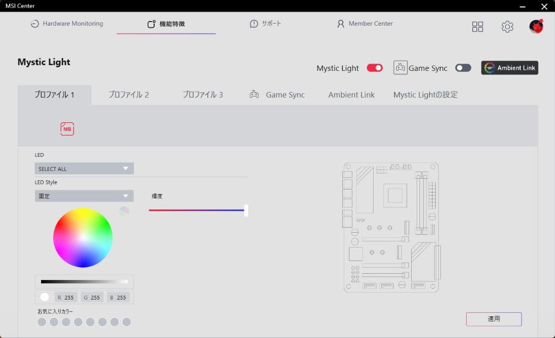Open the Mystic Lightの設定 tab

425,95
